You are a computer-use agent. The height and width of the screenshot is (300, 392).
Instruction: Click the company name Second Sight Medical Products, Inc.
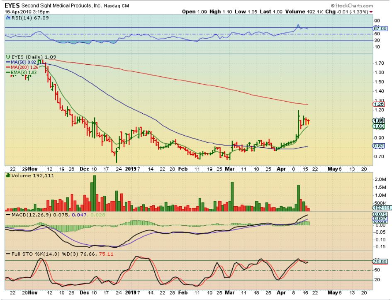(61, 5)
